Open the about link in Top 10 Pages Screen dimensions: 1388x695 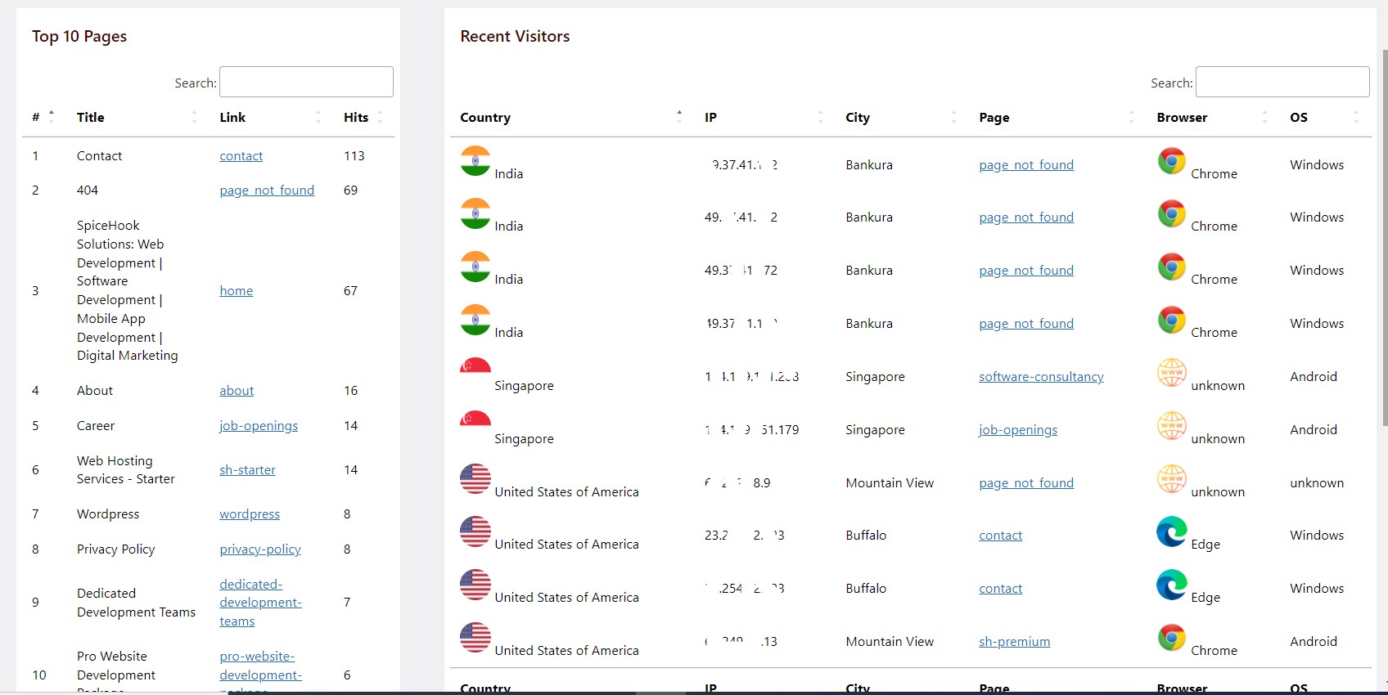point(237,390)
